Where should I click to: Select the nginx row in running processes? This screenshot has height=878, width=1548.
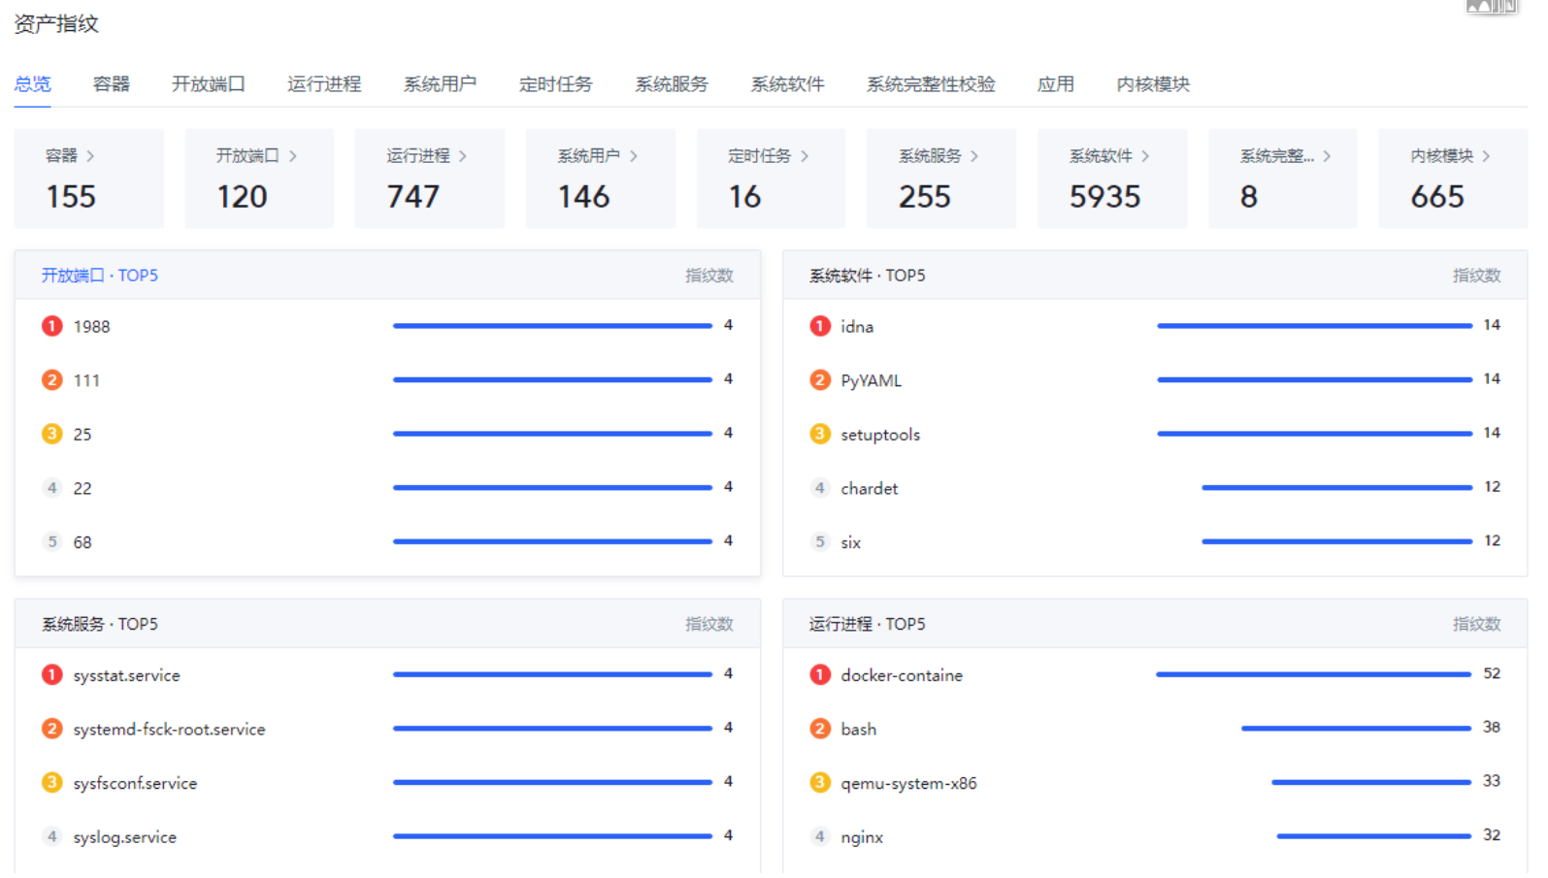pyautogui.click(x=1155, y=836)
